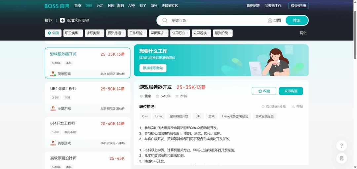357x169 pixels.
Task: Click the 立即沟通 button
Action: (x=291, y=91)
